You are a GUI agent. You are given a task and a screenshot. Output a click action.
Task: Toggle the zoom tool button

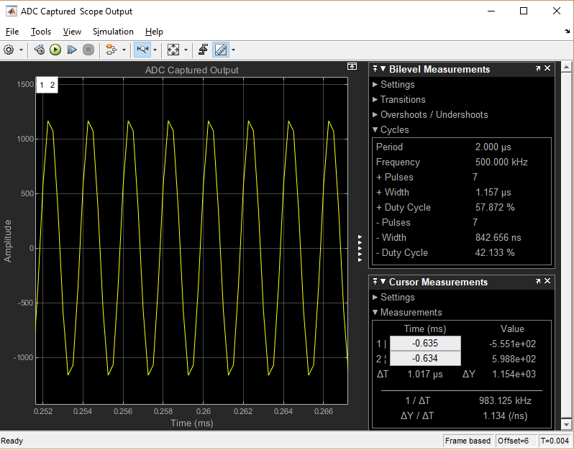coord(142,50)
